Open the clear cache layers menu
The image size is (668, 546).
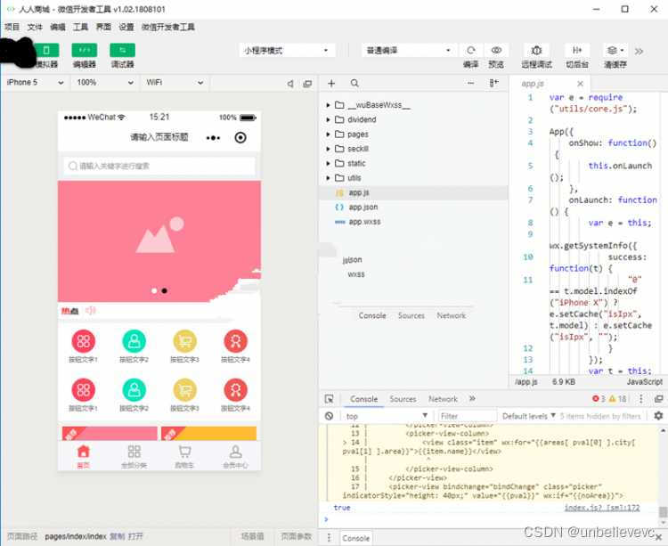tap(615, 50)
